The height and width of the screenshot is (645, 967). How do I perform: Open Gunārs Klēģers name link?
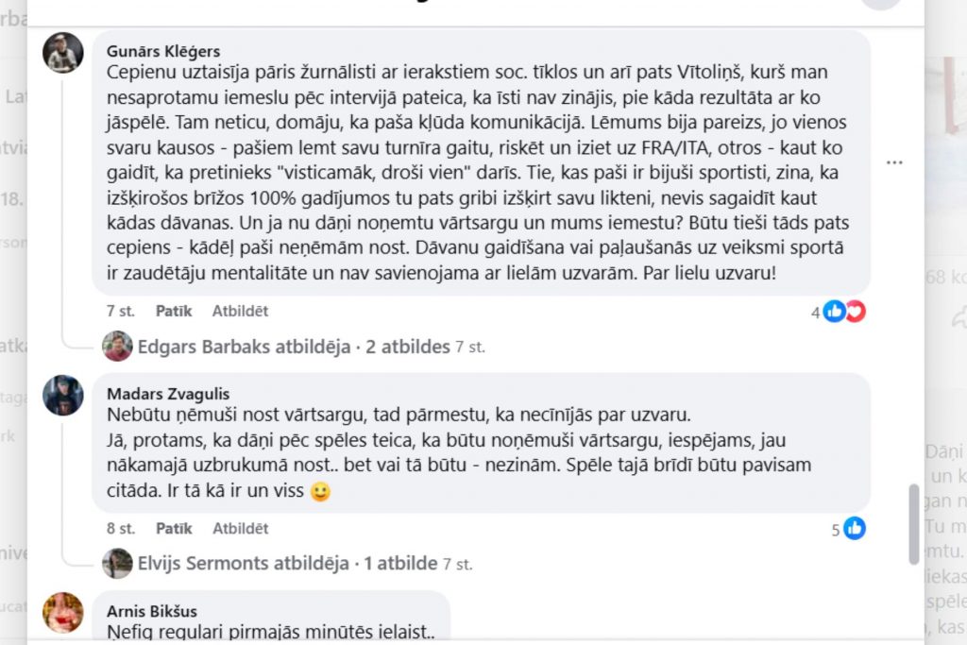click(163, 52)
